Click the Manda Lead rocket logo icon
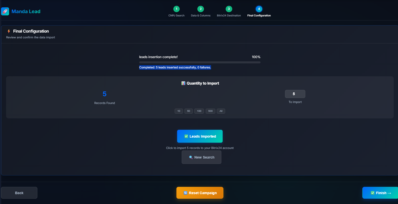Image resolution: width=398 pixels, height=204 pixels. pos(5,11)
